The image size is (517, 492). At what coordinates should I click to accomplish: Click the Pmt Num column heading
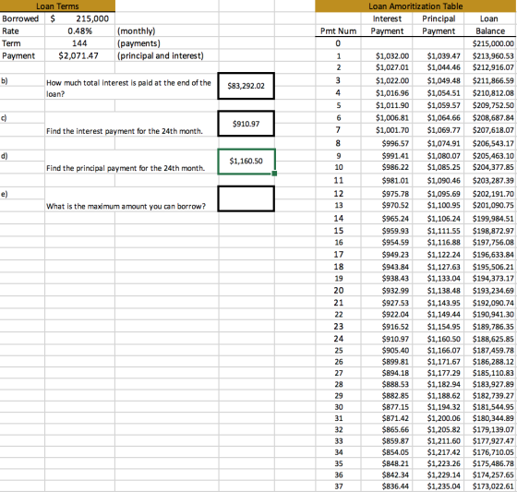[338, 31]
